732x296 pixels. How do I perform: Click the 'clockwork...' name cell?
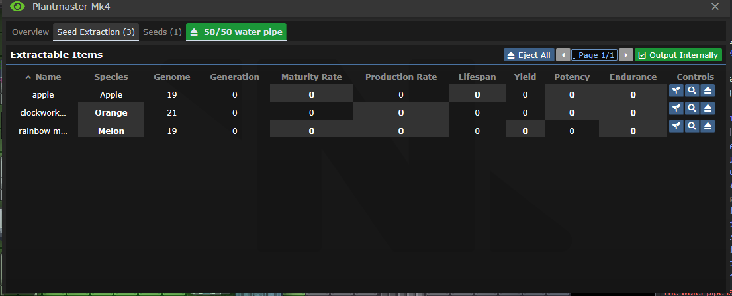pyautogui.click(x=43, y=112)
